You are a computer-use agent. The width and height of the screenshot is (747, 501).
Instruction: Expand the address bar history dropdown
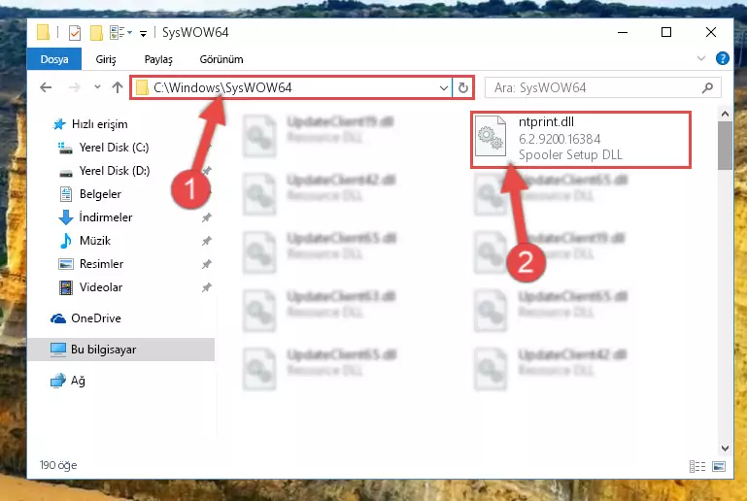tap(444, 88)
